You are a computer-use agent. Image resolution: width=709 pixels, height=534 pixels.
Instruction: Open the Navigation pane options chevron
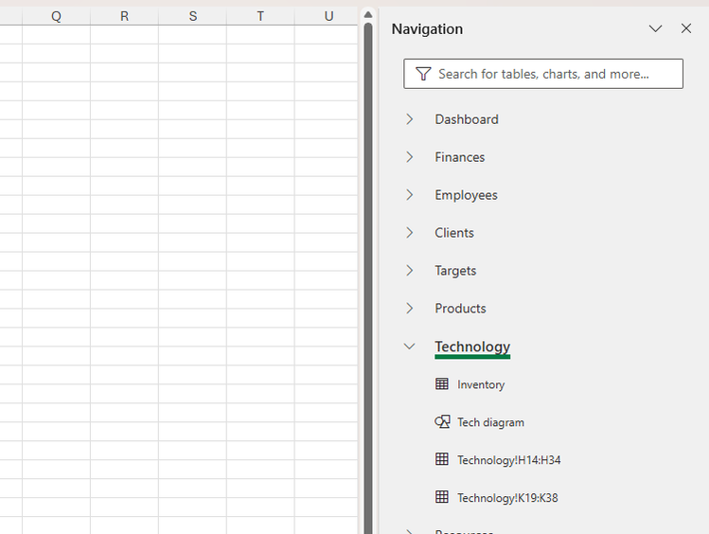(655, 28)
